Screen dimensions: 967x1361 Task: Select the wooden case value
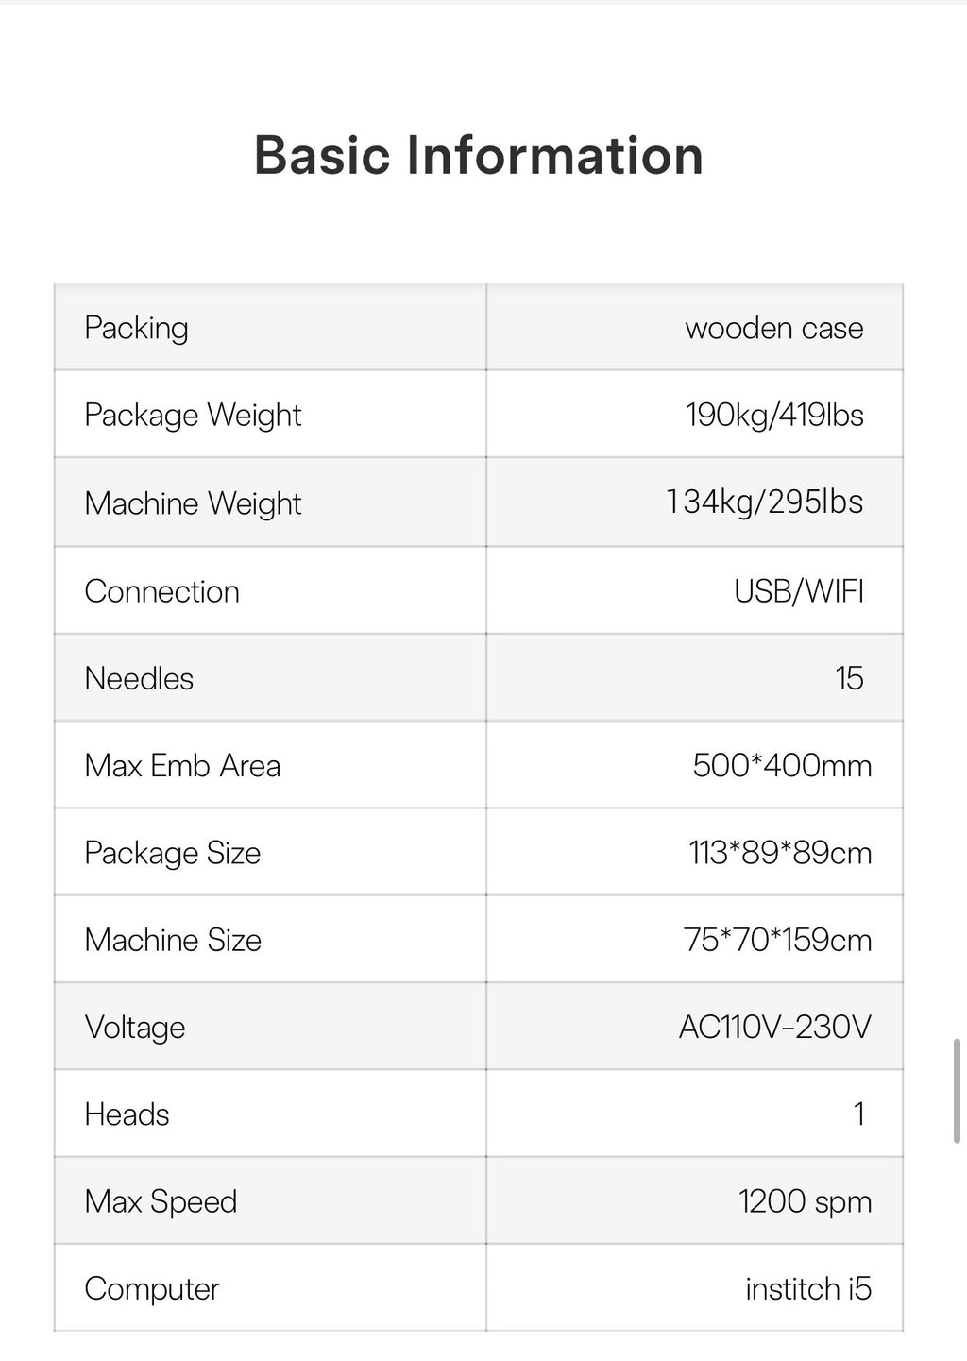(773, 328)
